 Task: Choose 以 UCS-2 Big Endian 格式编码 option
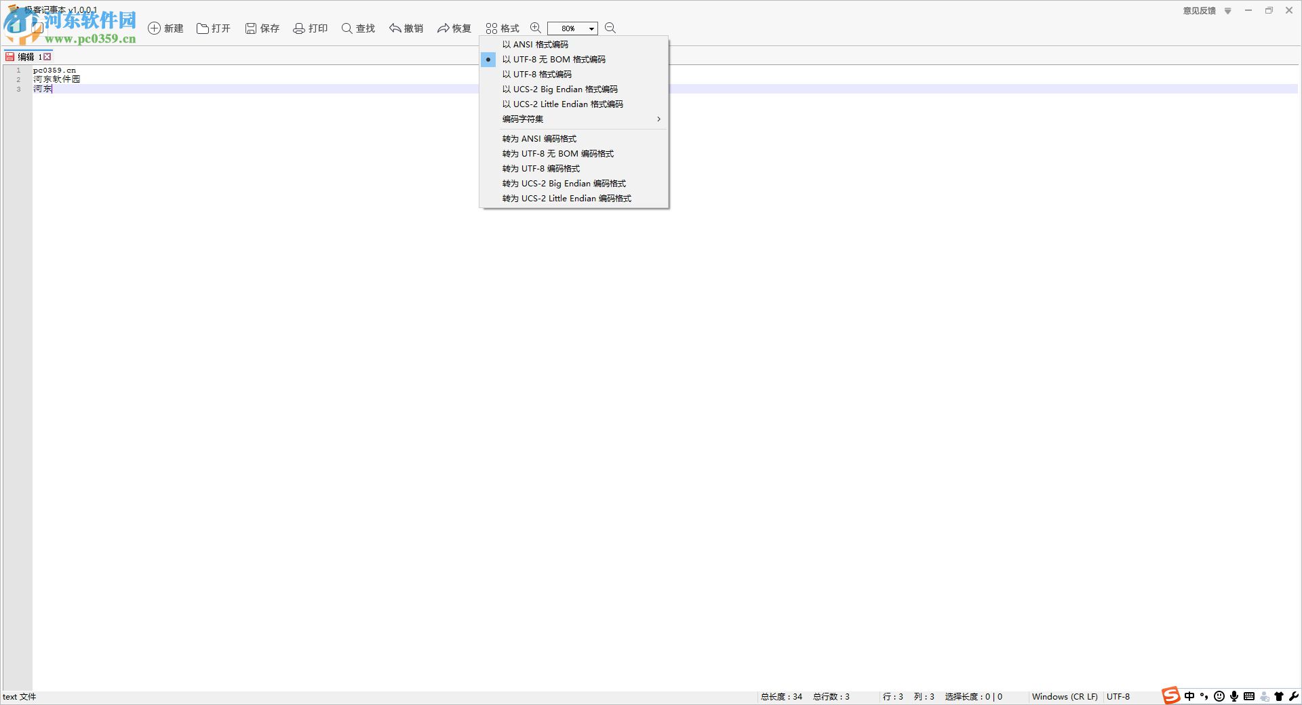pyautogui.click(x=560, y=89)
